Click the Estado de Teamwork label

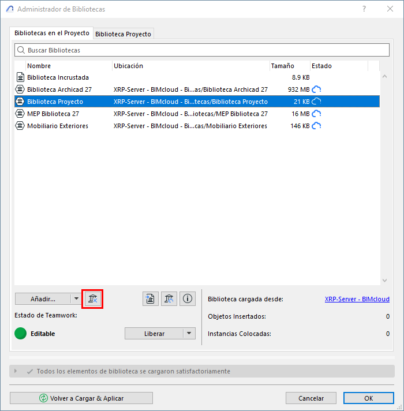46,315
